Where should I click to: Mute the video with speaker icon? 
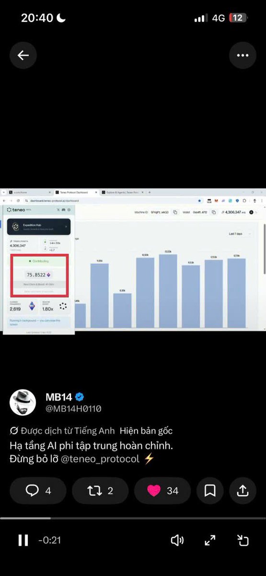(x=177, y=540)
